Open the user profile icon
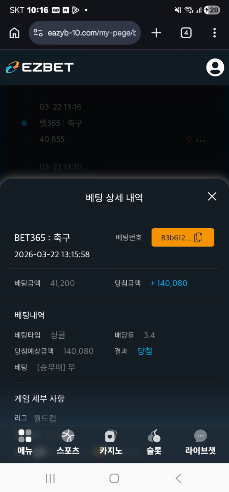The width and height of the screenshot is (229, 492). tap(215, 67)
